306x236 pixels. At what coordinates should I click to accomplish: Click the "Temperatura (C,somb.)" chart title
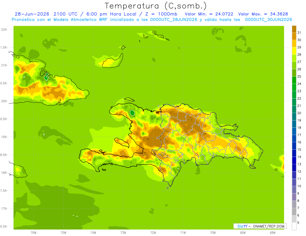[x=156, y=6]
